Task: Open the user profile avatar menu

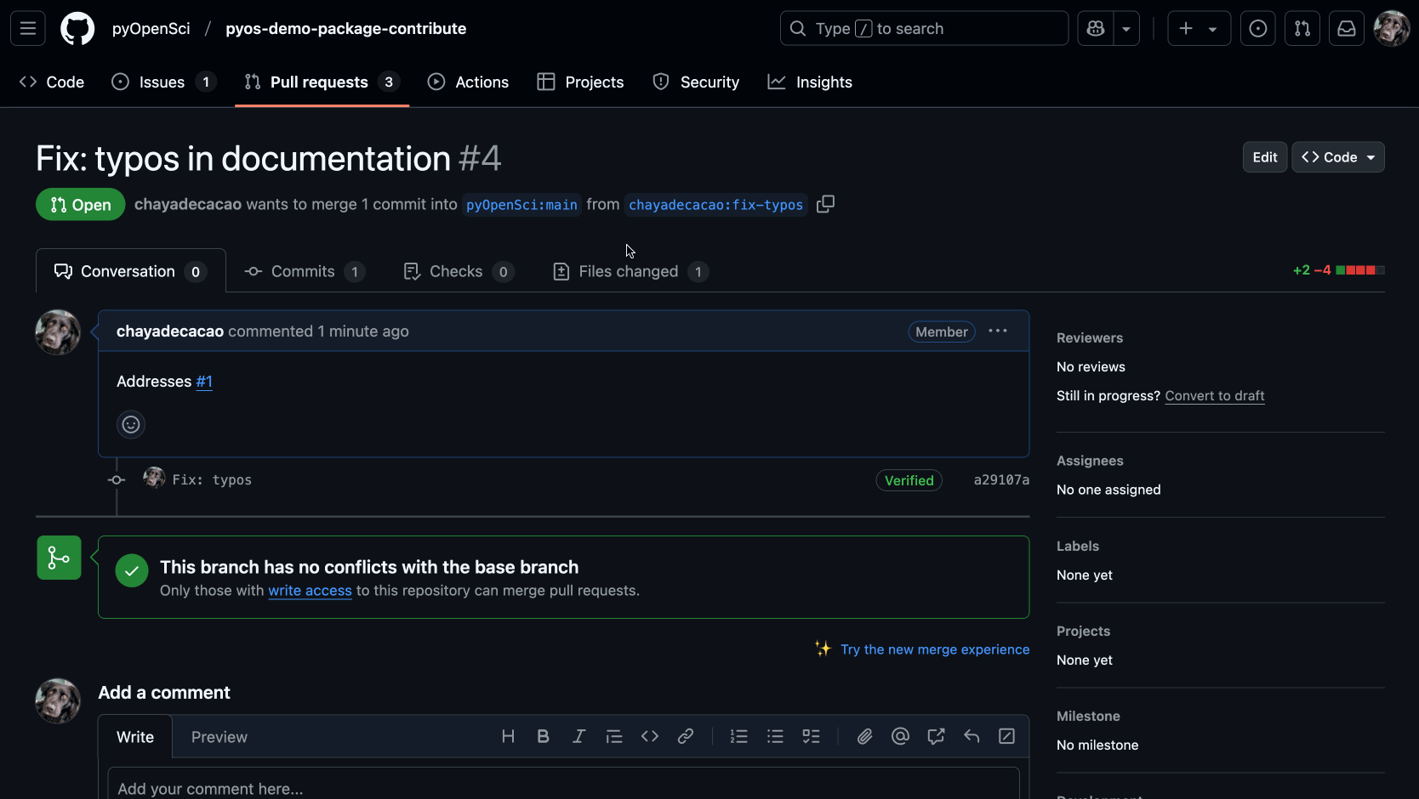Action: point(1392,28)
